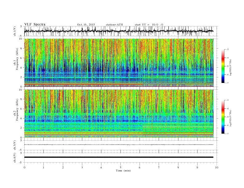
Task: Click the ch.2 spectrogram color scale bar
Action: coord(223,117)
